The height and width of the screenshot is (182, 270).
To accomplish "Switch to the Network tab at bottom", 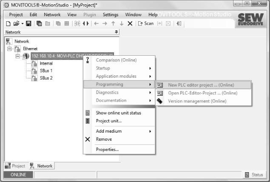I will coord(42,166).
